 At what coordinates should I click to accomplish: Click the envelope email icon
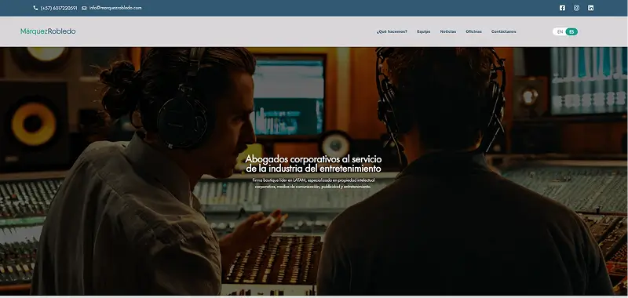pos(84,8)
